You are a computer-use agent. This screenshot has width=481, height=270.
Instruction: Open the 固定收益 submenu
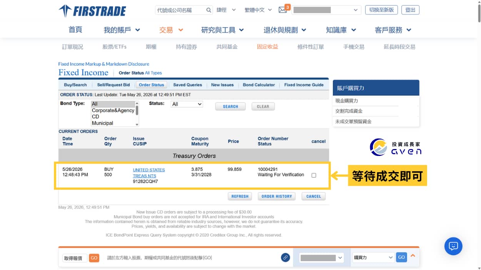pyautogui.click(x=267, y=47)
